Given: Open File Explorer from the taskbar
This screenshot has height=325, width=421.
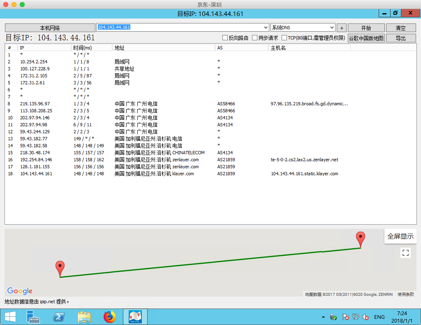Looking at the screenshot, I should (x=84, y=317).
